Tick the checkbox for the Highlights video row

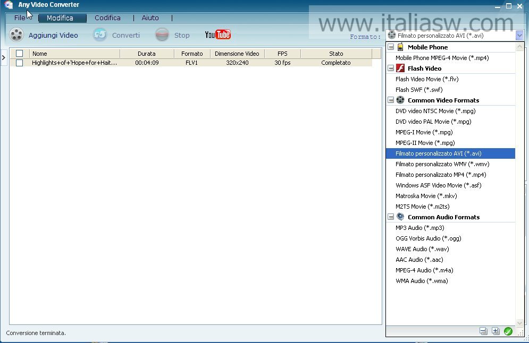[20, 63]
